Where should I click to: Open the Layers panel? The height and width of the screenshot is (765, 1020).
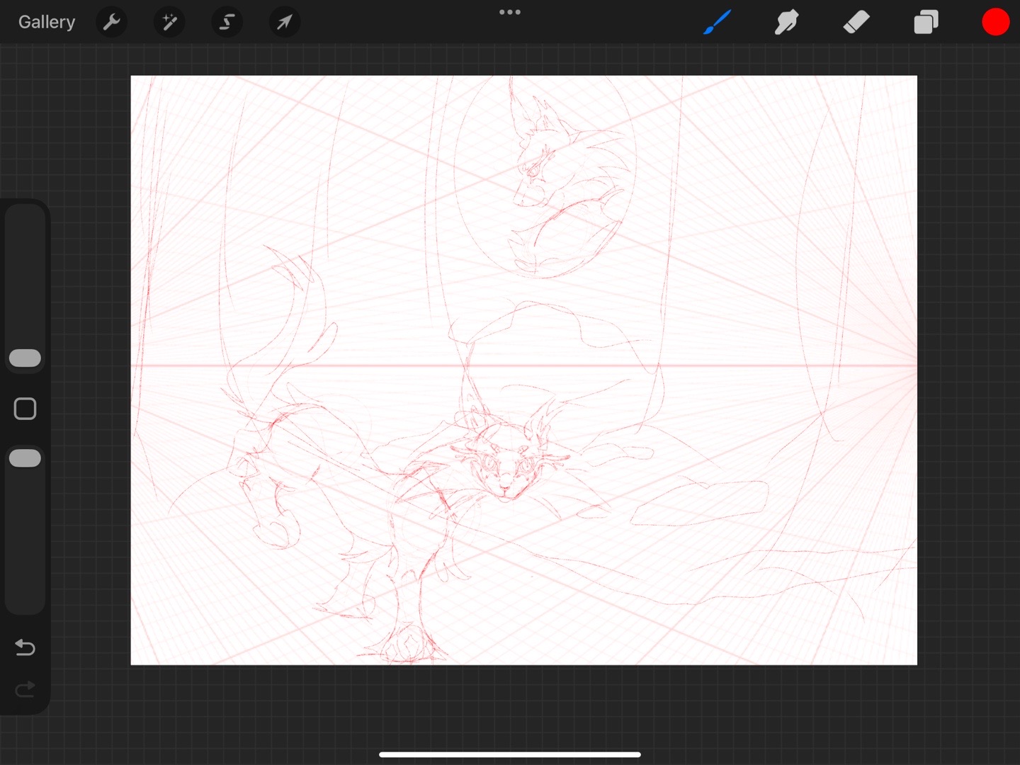tap(926, 22)
